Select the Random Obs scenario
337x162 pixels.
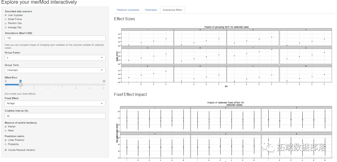coord(6,23)
